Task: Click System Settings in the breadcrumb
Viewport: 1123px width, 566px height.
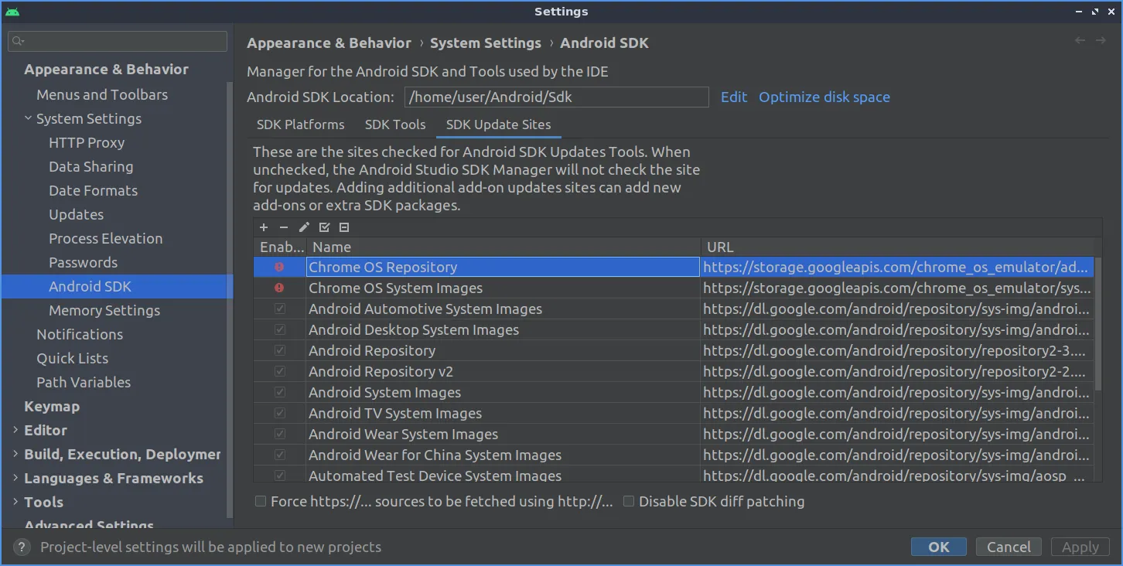Action: coord(486,43)
